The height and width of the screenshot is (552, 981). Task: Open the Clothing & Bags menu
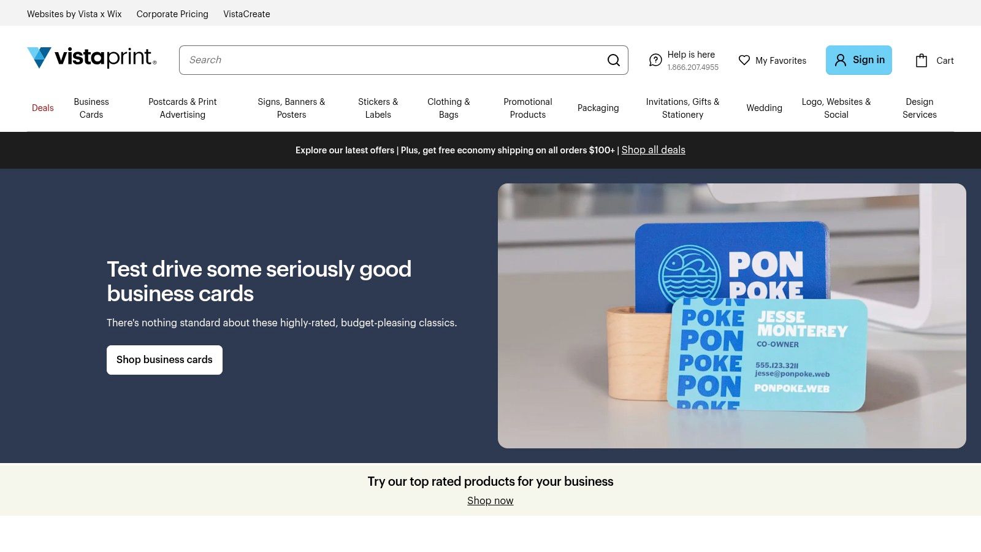tap(449, 108)
